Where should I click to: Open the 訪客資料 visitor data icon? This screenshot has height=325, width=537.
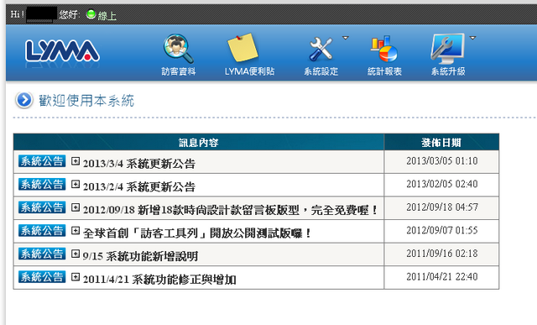tap(179, 49)
